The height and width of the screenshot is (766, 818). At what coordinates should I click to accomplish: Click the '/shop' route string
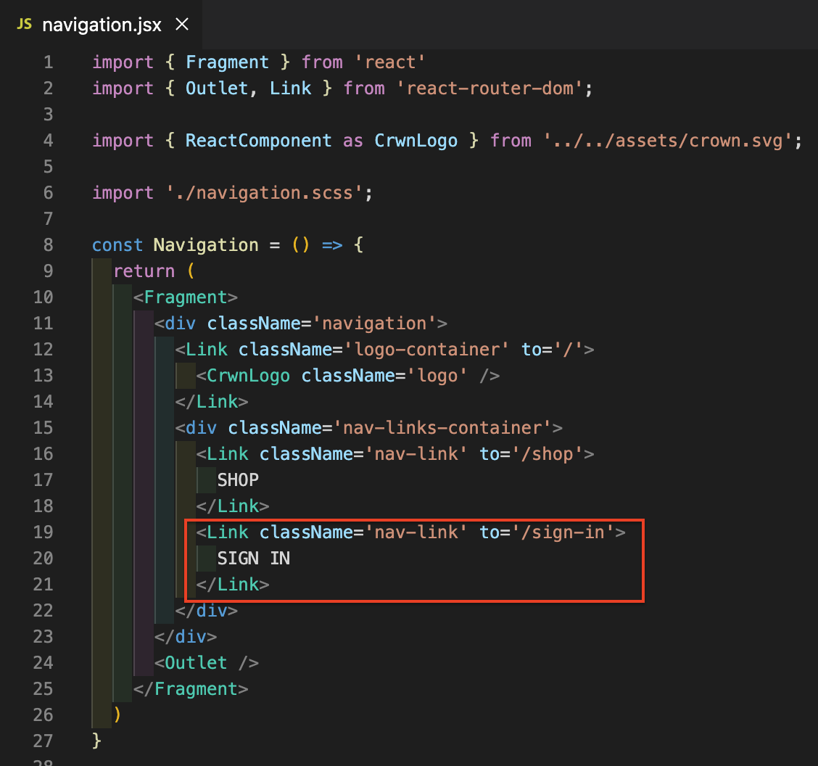[548, 453]
